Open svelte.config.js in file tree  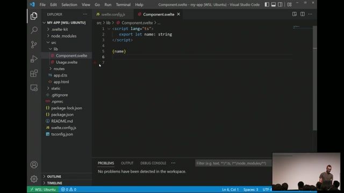point(67,128)
